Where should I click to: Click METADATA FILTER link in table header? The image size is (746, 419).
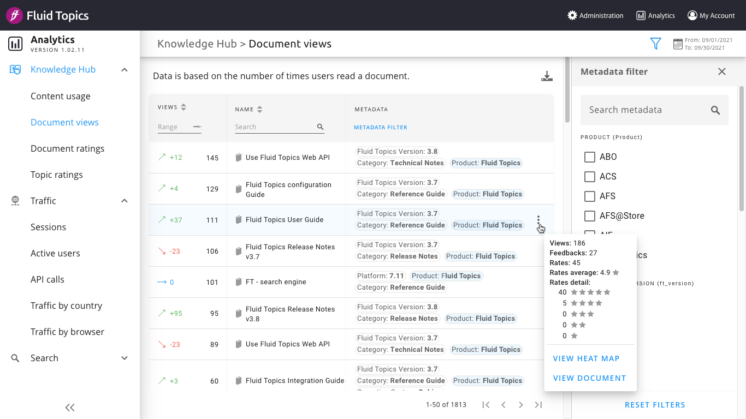(381, 127)
